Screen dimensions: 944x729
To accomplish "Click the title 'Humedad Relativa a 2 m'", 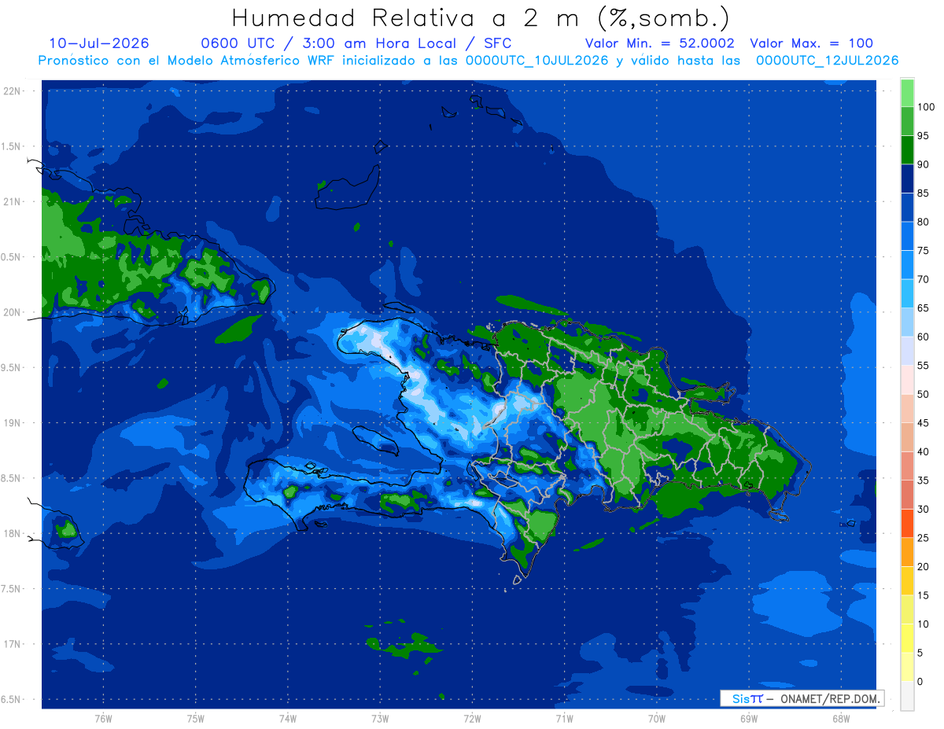I will [x=409, y=17].
